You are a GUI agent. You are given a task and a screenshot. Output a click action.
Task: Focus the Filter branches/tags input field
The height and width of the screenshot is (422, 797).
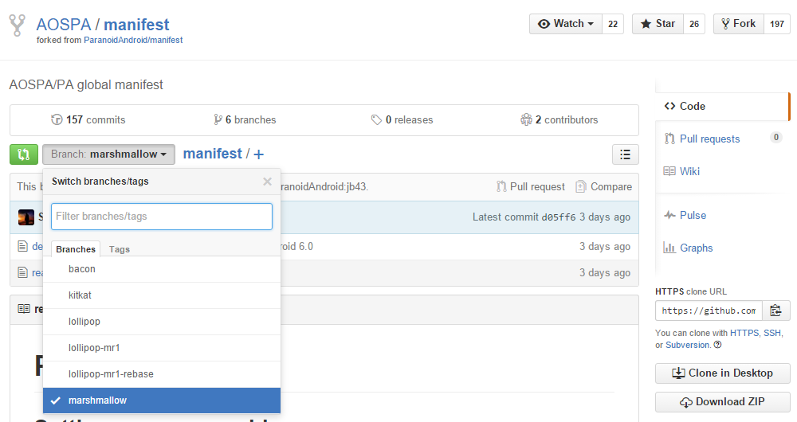point(162,217)
